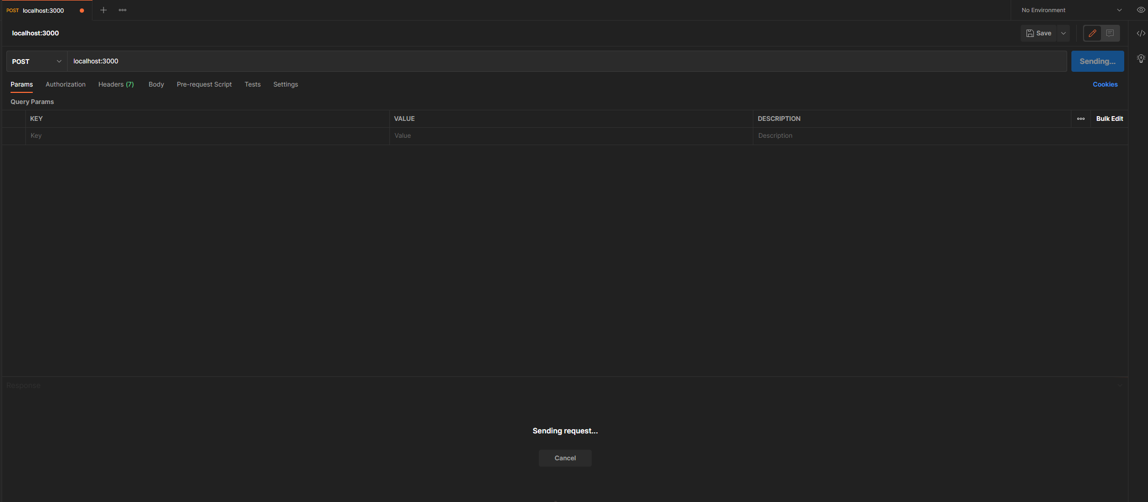
Task: Open query params column options dots
Action: click(x=1081, y=119)
